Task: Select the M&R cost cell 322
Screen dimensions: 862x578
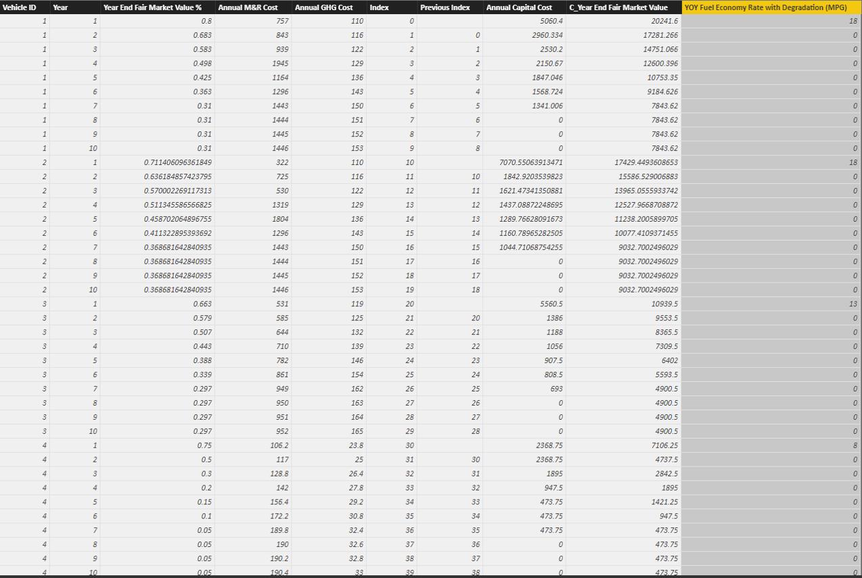Action: click(253, 163)
